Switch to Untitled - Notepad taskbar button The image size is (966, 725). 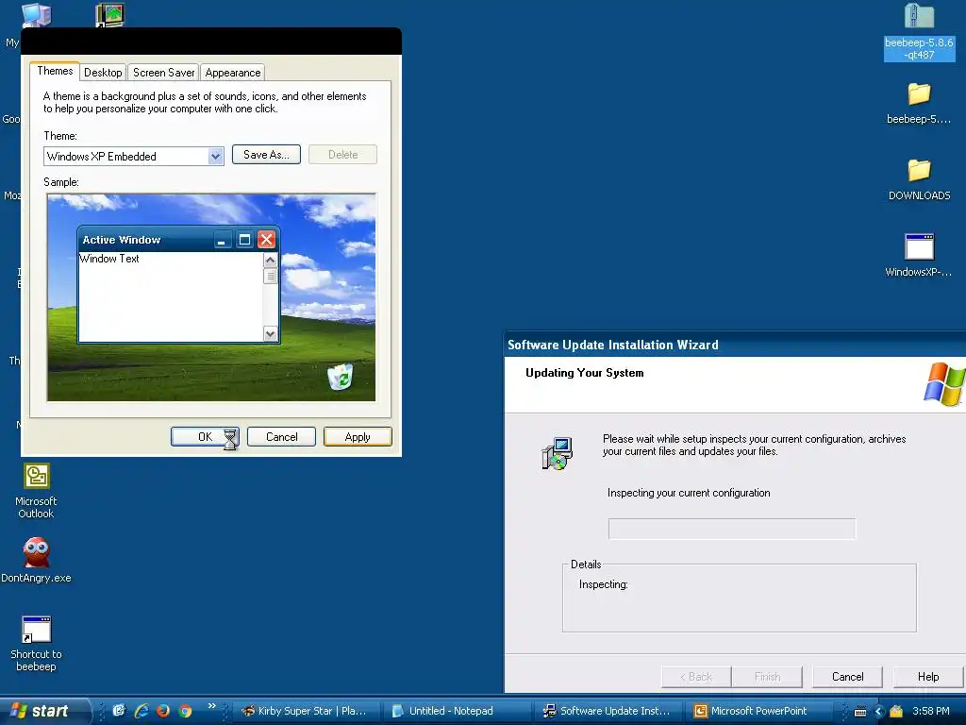[456, 711]
